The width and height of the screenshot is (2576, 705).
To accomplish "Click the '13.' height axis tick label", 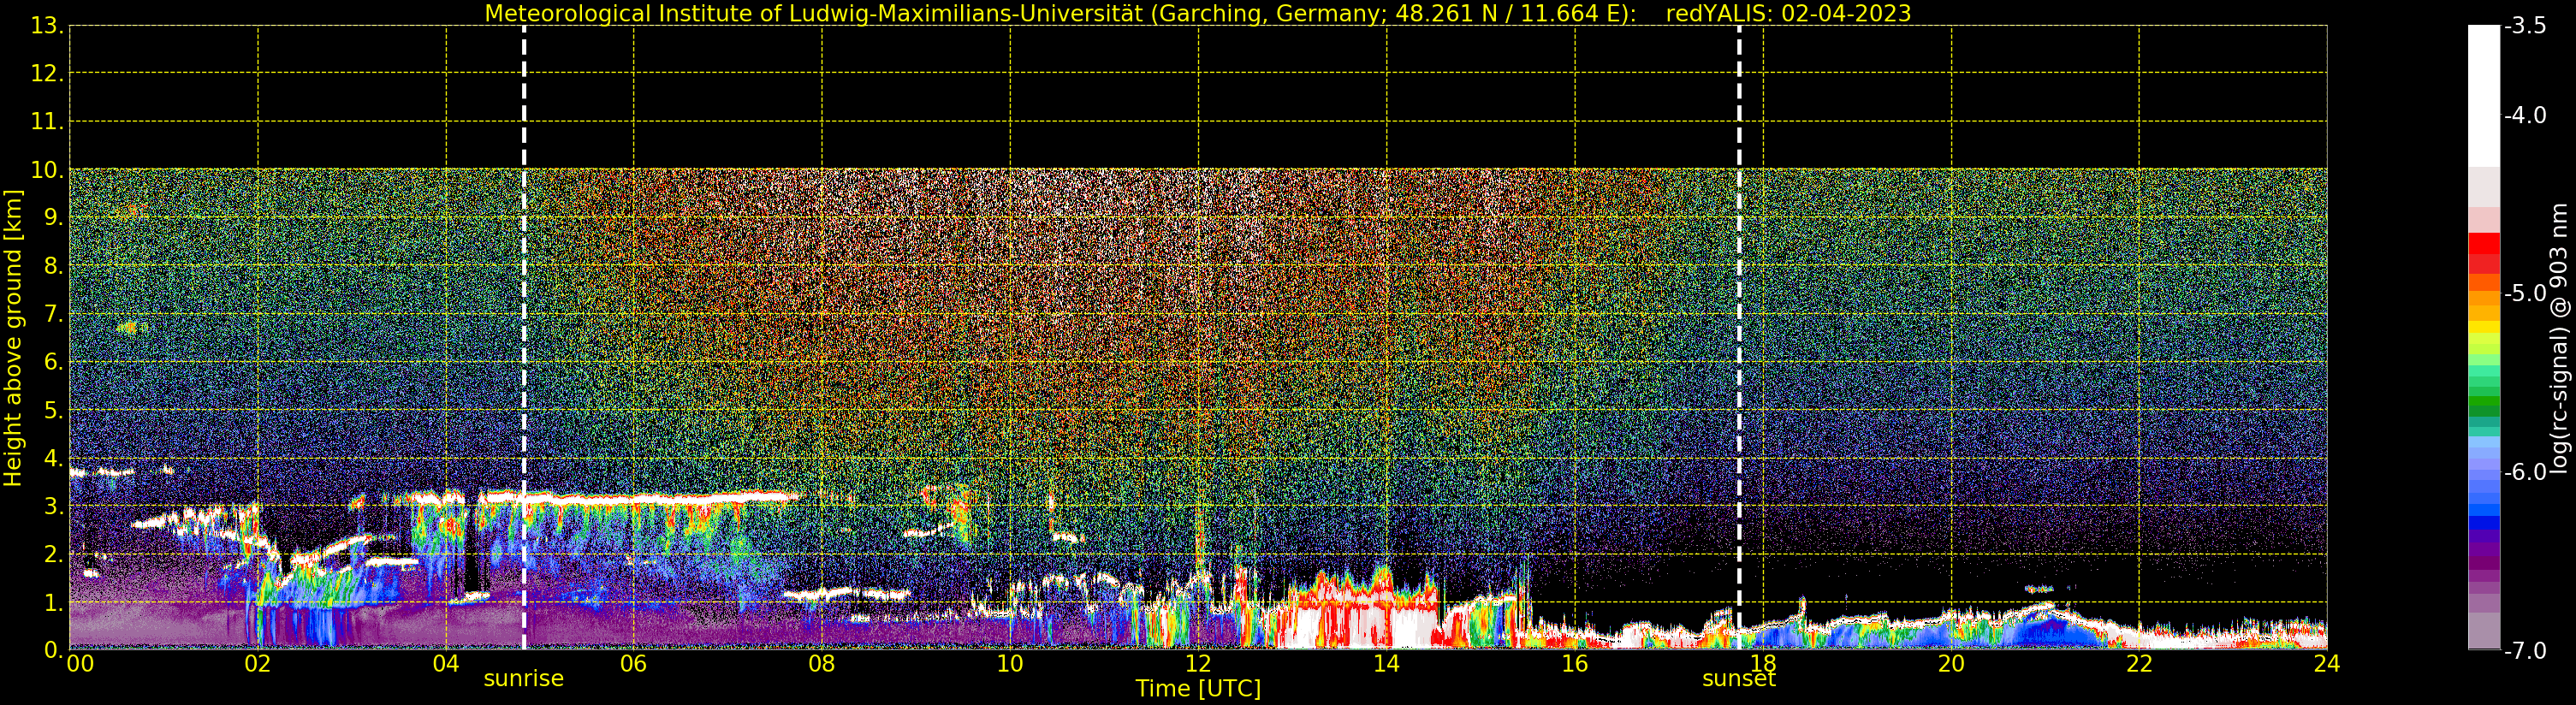I will point(47,26).
